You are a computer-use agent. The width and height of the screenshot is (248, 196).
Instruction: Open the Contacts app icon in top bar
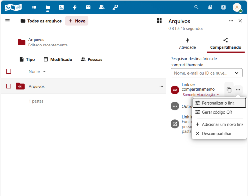click(x=102, y=7)
